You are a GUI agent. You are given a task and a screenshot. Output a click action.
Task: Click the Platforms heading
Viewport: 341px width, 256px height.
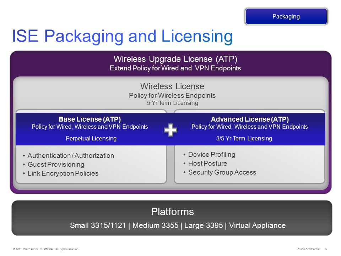pos(173,212)
